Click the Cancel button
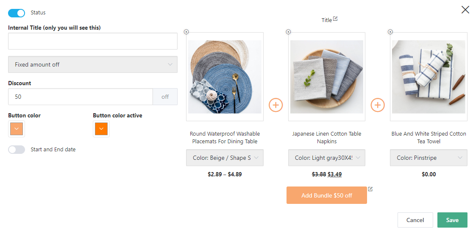 point(415,220)
